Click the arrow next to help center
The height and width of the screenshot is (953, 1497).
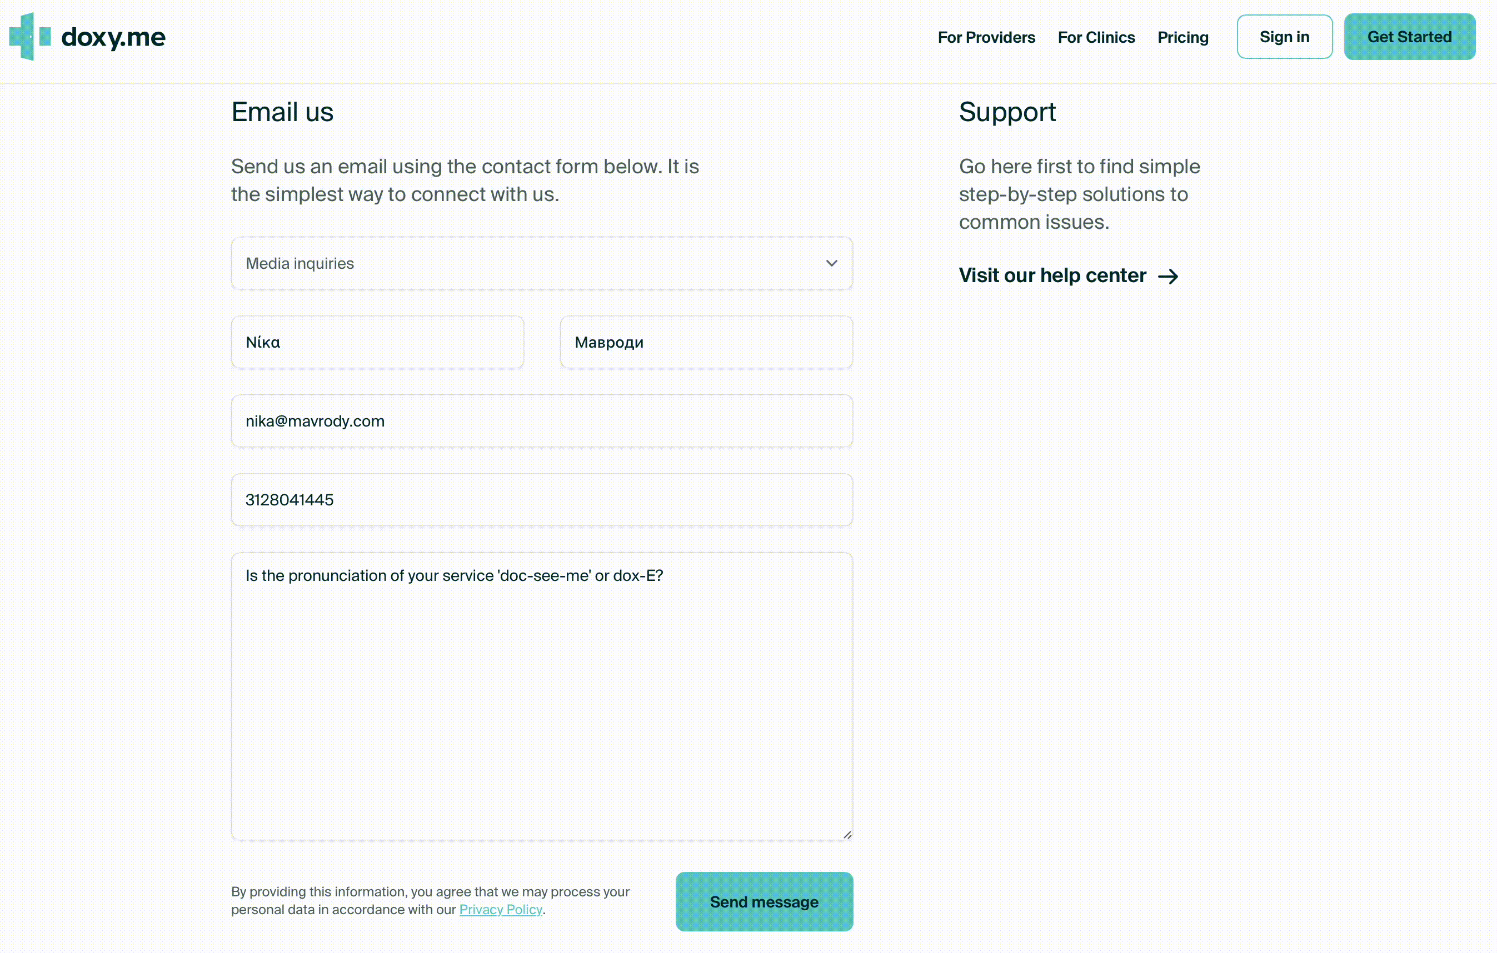point(1168,277)
